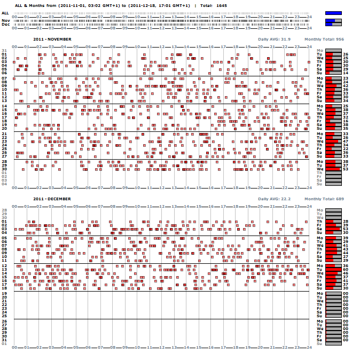Pick November 23 Wednesday bar showing 47
Image resolution: width=352 pixels, height=353 pixels.
click(333, 142)
